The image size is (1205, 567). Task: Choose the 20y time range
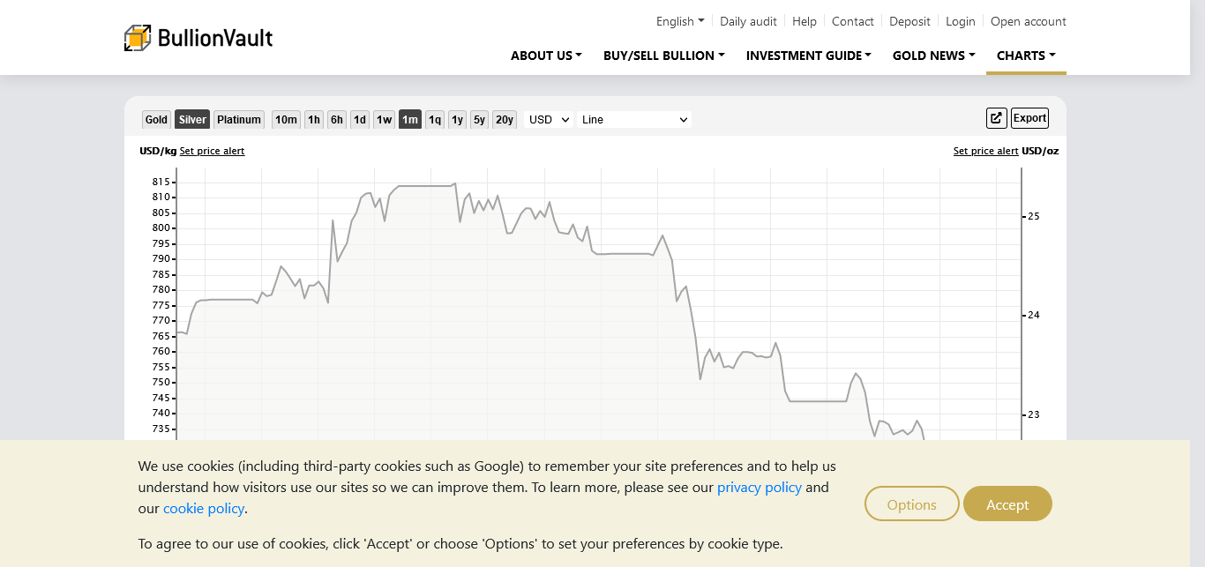click(504, 120)
